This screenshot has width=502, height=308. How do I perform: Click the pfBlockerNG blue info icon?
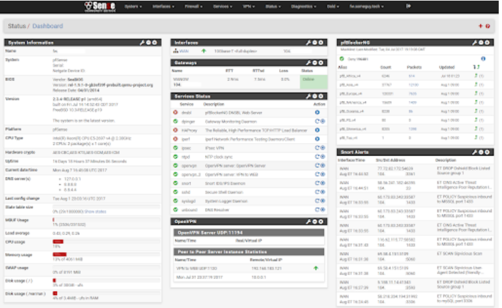[x=483, y=58]
